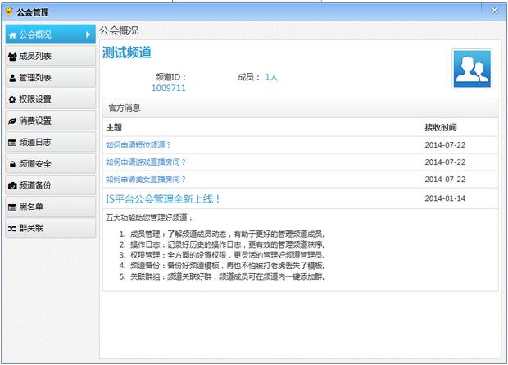
Task: Click the shuffle icon beside 群关联
Action: [x=12, y=228]
